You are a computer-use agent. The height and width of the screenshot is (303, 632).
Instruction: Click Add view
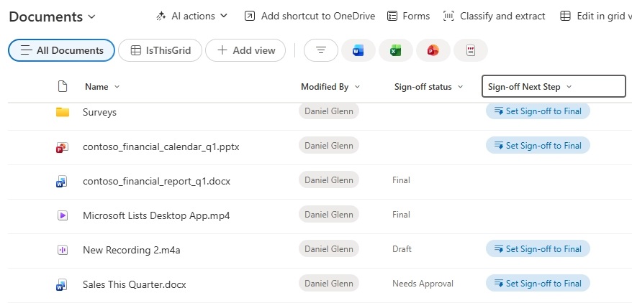click(x=245, y=50)
